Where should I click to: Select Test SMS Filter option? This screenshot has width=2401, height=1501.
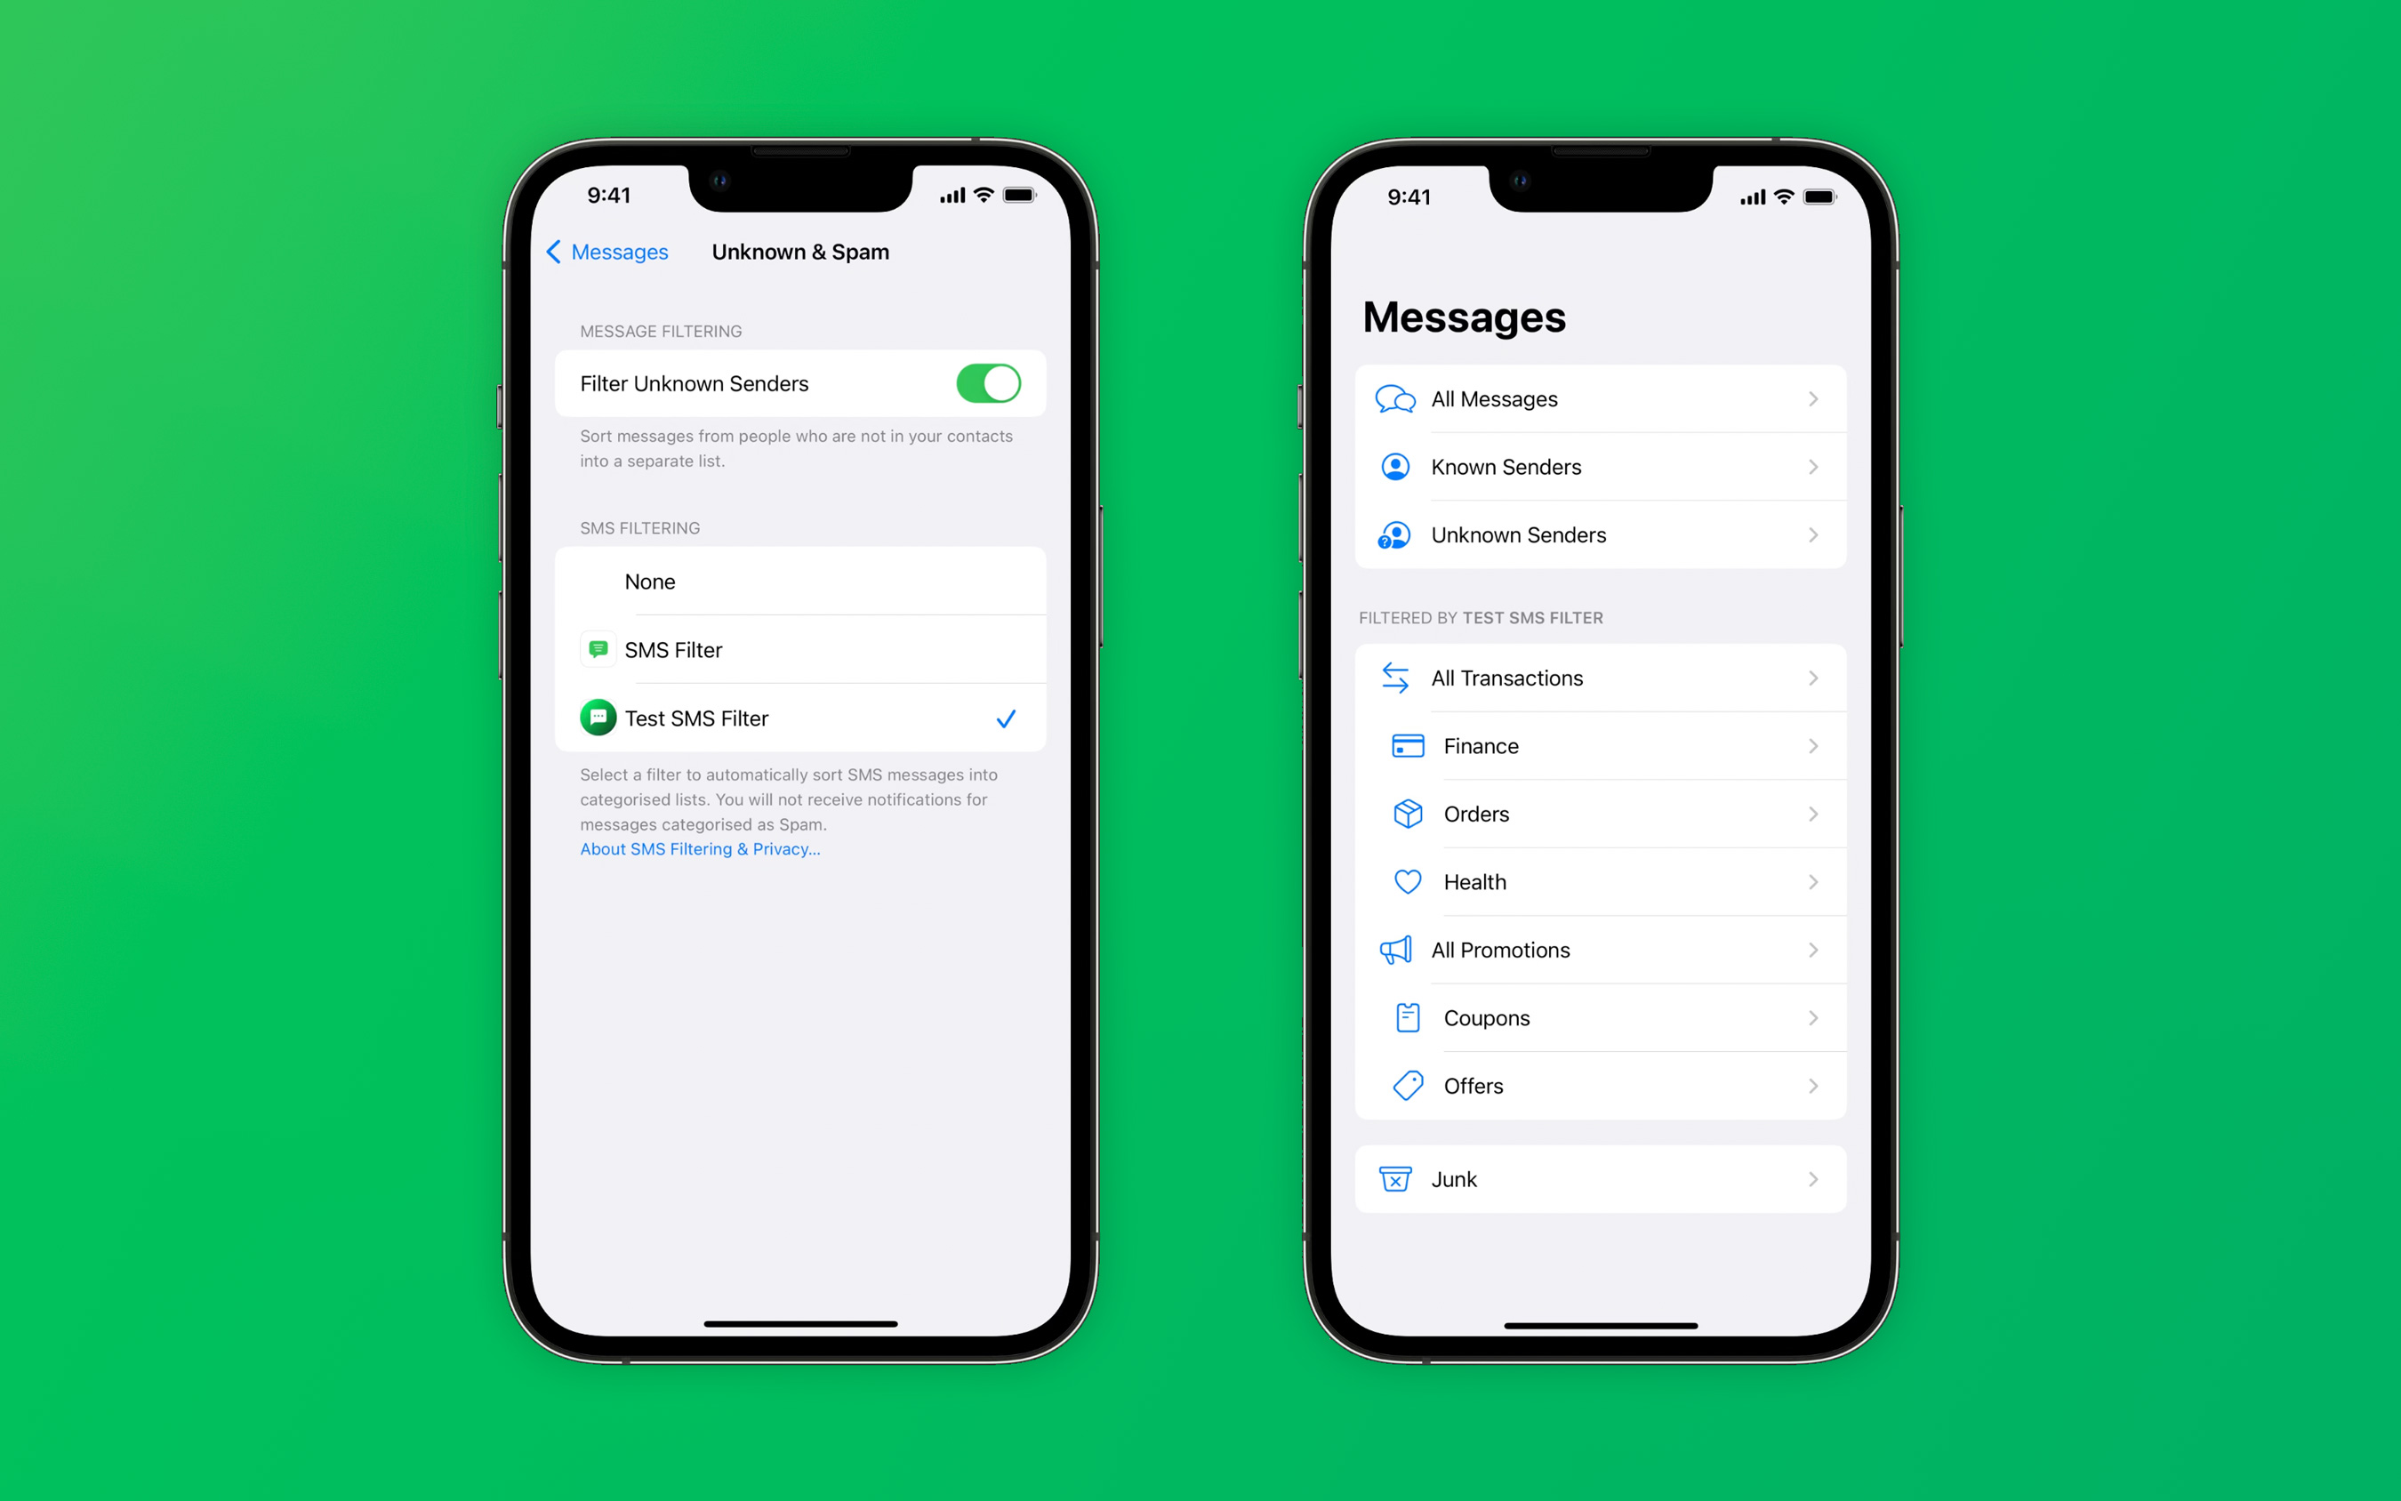click(800, 716)
